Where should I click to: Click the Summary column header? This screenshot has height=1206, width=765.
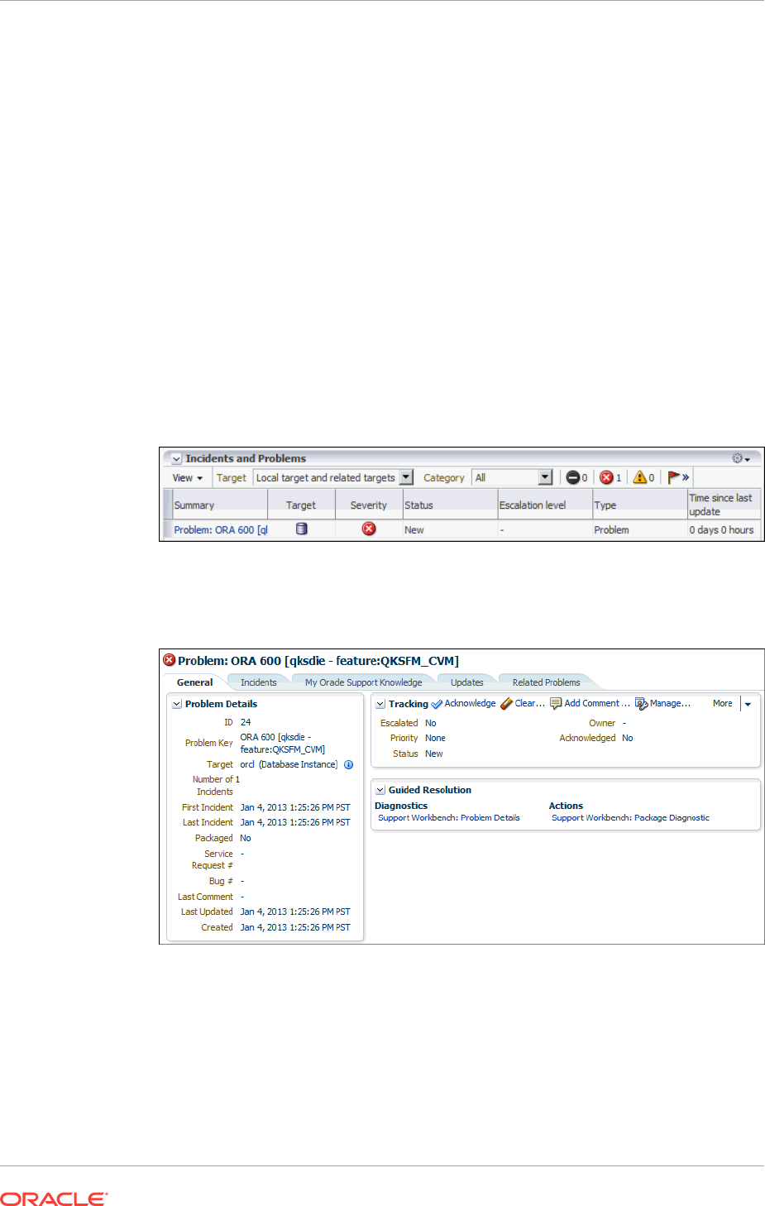(220, 505)
